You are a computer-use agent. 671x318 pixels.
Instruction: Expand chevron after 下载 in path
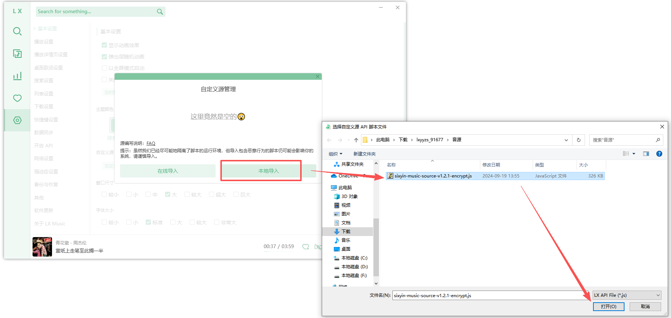412,140
